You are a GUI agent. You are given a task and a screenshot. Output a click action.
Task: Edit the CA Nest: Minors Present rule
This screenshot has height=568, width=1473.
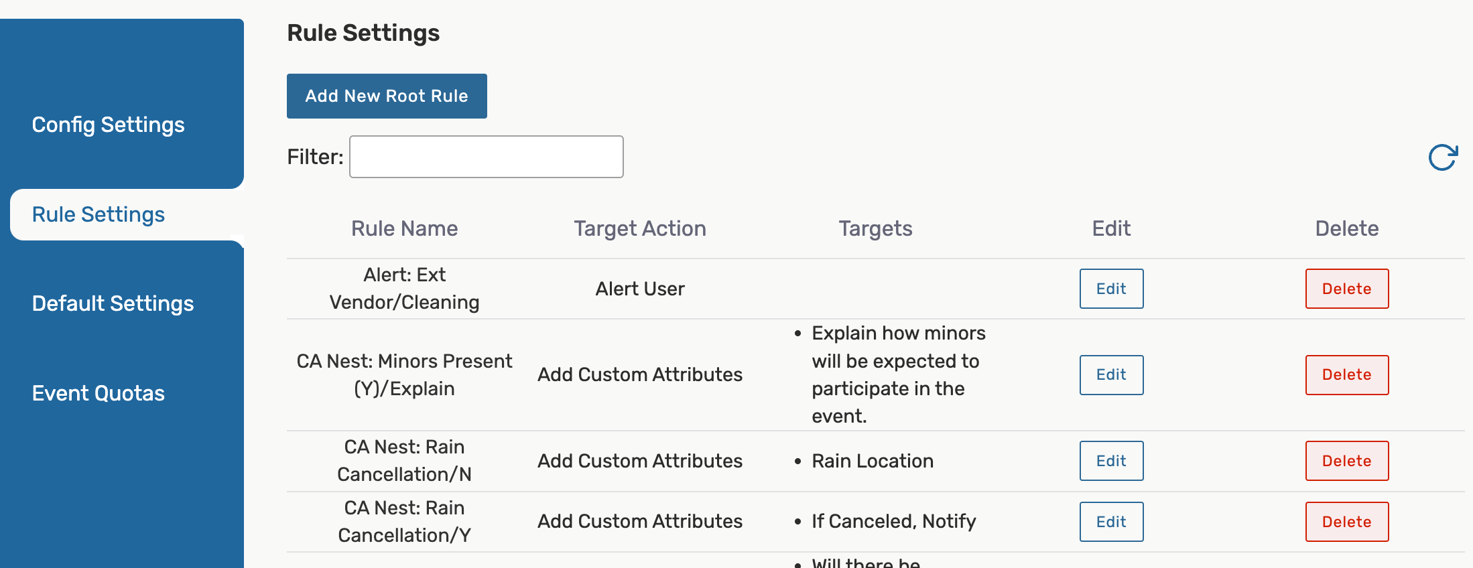(x=1111, y=375)
